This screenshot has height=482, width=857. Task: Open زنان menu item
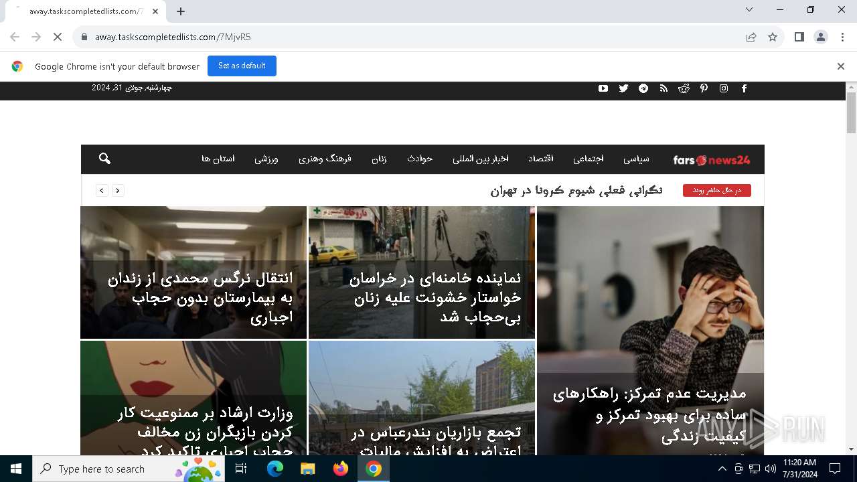(x=380, y=159)
